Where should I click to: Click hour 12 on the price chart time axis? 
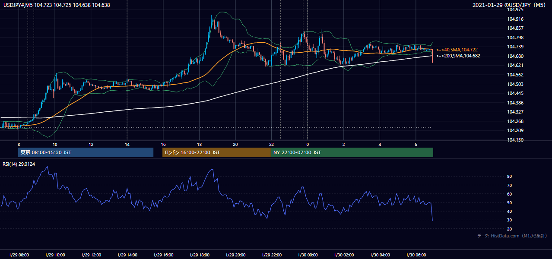[91, 144]
